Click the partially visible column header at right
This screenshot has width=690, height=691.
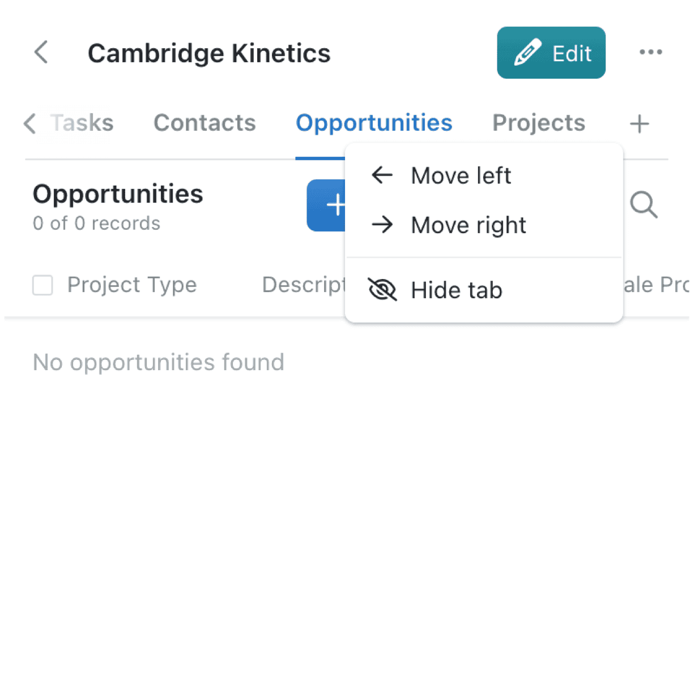pyautogui.click(x=655, y=285)
